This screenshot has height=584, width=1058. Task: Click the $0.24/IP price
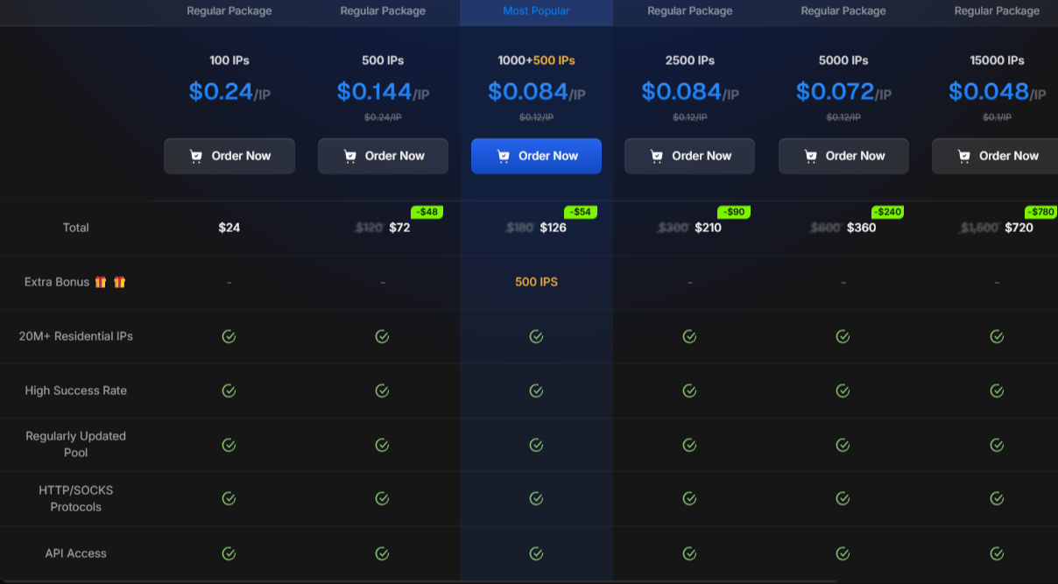click(229, 91)
